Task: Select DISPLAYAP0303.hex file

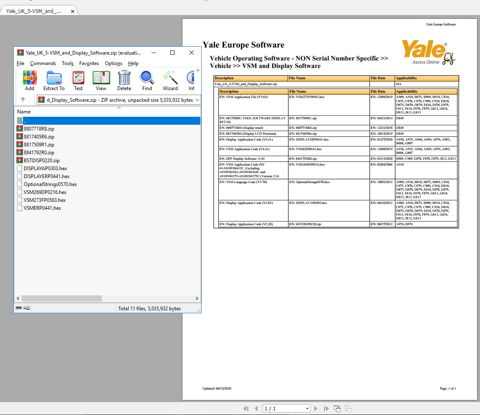Action: click(x=45, y=169)
